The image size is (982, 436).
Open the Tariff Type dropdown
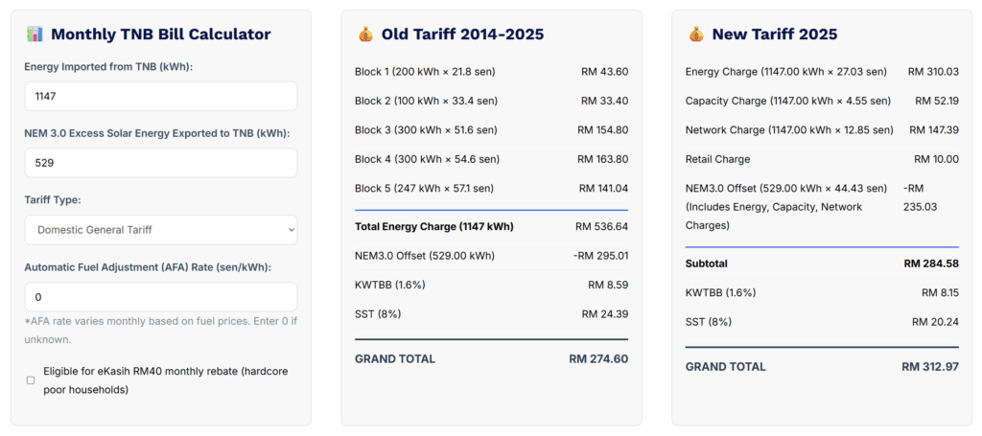click(160, 230)
